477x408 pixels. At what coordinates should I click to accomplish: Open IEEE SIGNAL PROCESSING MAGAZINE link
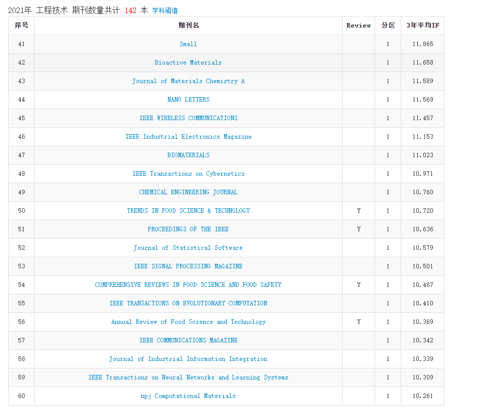click(188, 266)
